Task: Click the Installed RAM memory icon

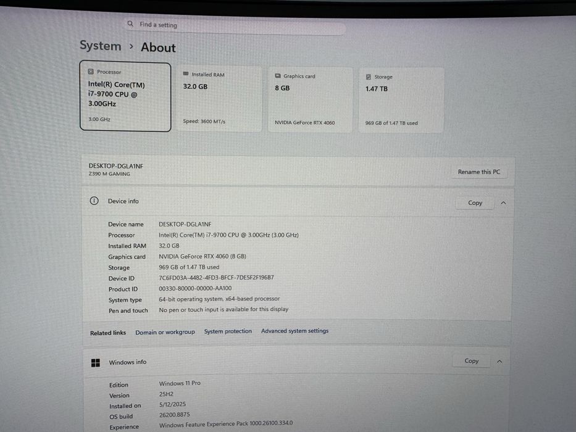Action: point(186,74)
